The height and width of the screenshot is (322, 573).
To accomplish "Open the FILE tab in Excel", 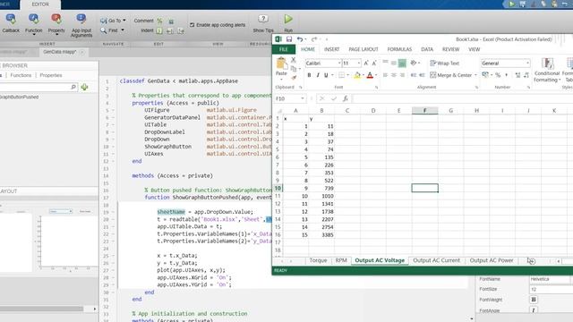I will [x=284, y=49].
